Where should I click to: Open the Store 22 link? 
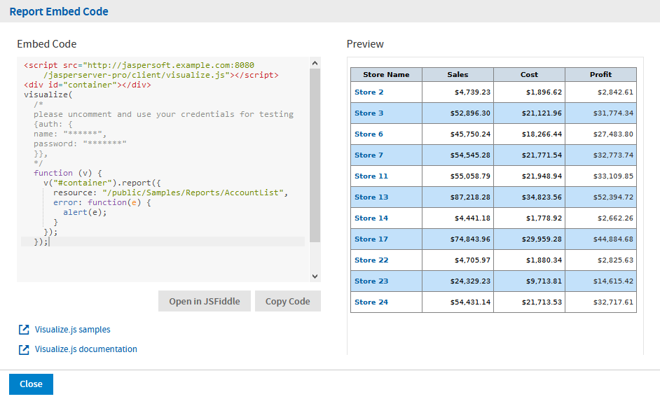(x=371, y=260)
